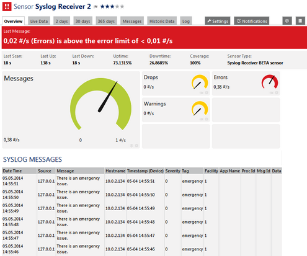This screenshot has width=307, height=256.
Task: Click the settings icon on Messages gauge
Action: 136,146
